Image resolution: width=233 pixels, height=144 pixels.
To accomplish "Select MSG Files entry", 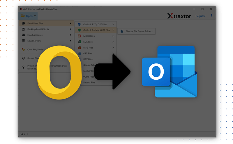I will (96, 47).
